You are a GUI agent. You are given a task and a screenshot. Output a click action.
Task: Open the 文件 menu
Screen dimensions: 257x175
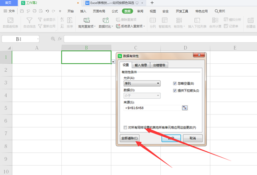pyautogui.click(x=9, y=11)
